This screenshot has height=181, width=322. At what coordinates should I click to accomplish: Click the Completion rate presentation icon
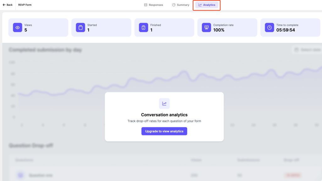(x=206, y=28)
